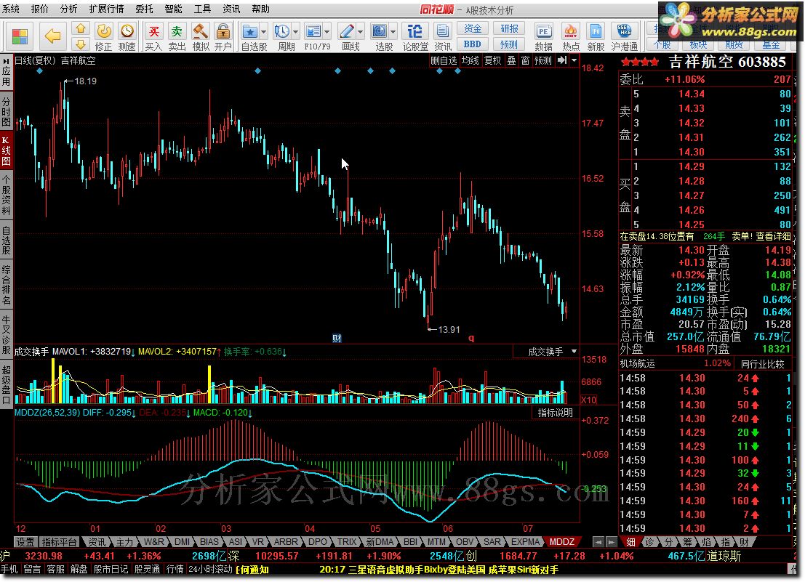Click the 预测 toolbar button
Screen dimensions: 805x582
509,44
